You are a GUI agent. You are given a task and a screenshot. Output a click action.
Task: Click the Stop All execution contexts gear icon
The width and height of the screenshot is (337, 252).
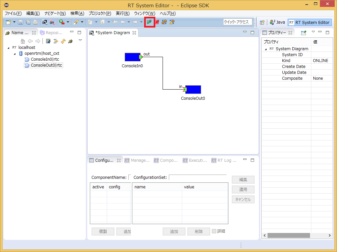(172, 22)
